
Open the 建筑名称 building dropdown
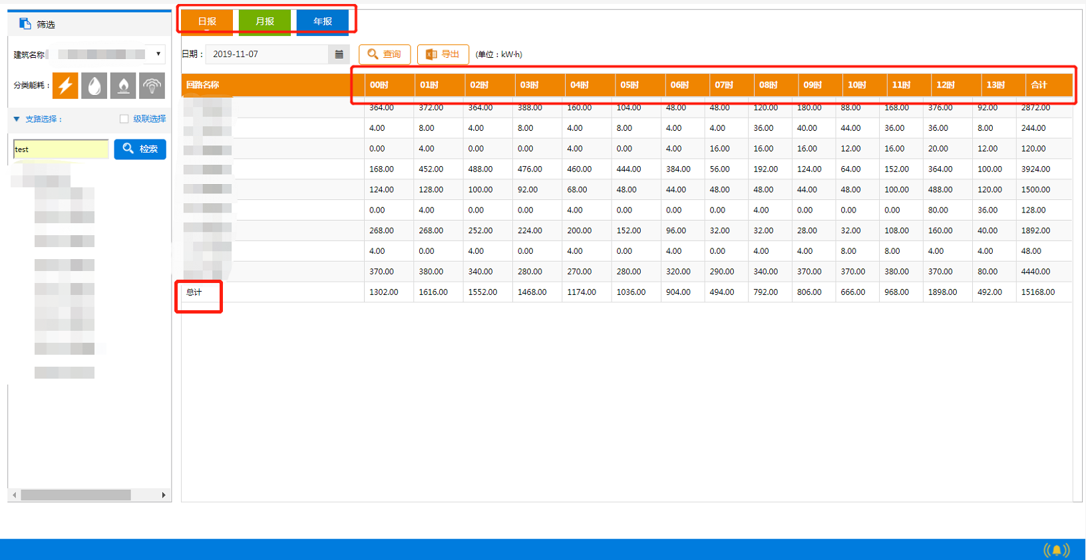pos(158,54)
